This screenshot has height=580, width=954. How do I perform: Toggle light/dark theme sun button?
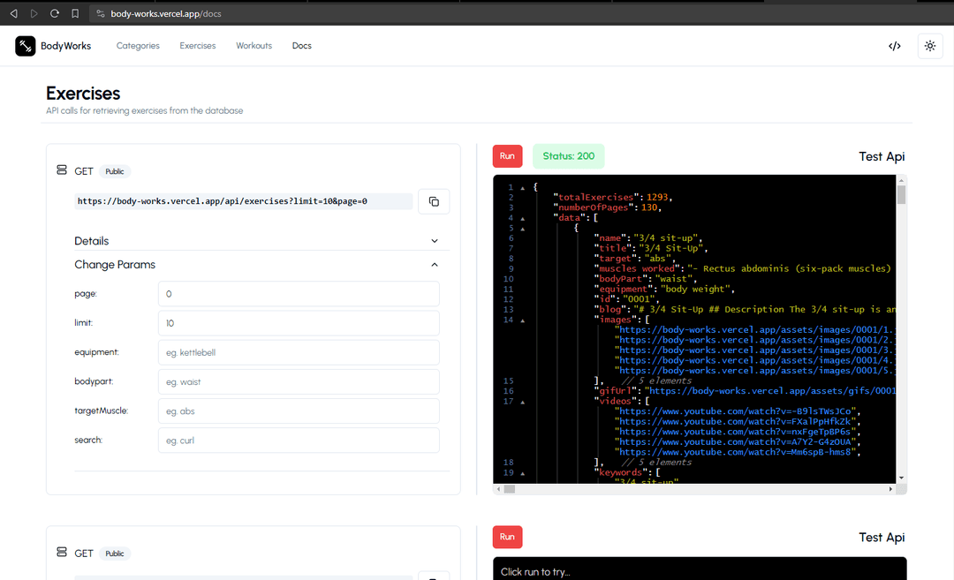tap(929, 46)
